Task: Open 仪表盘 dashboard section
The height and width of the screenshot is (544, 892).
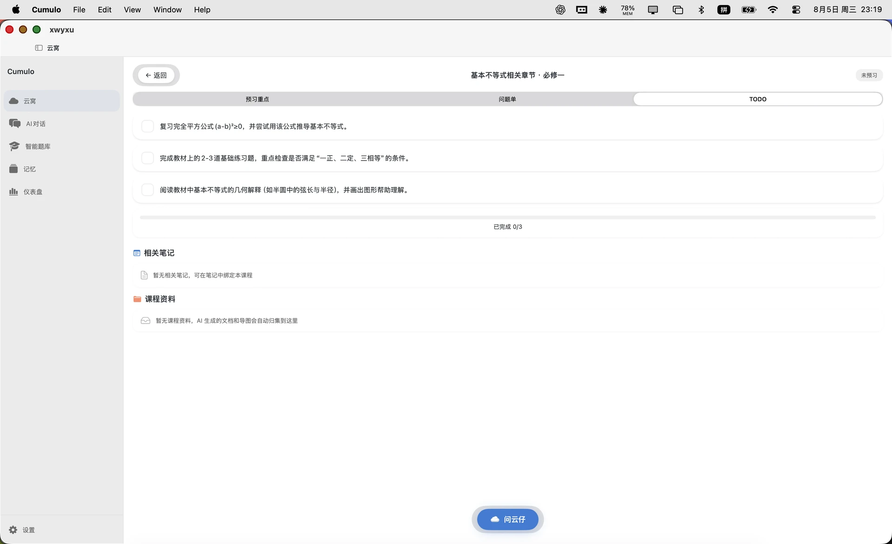Action: tap(61, 192)
